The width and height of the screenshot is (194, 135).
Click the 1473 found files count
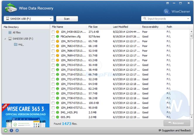point(67,124)
